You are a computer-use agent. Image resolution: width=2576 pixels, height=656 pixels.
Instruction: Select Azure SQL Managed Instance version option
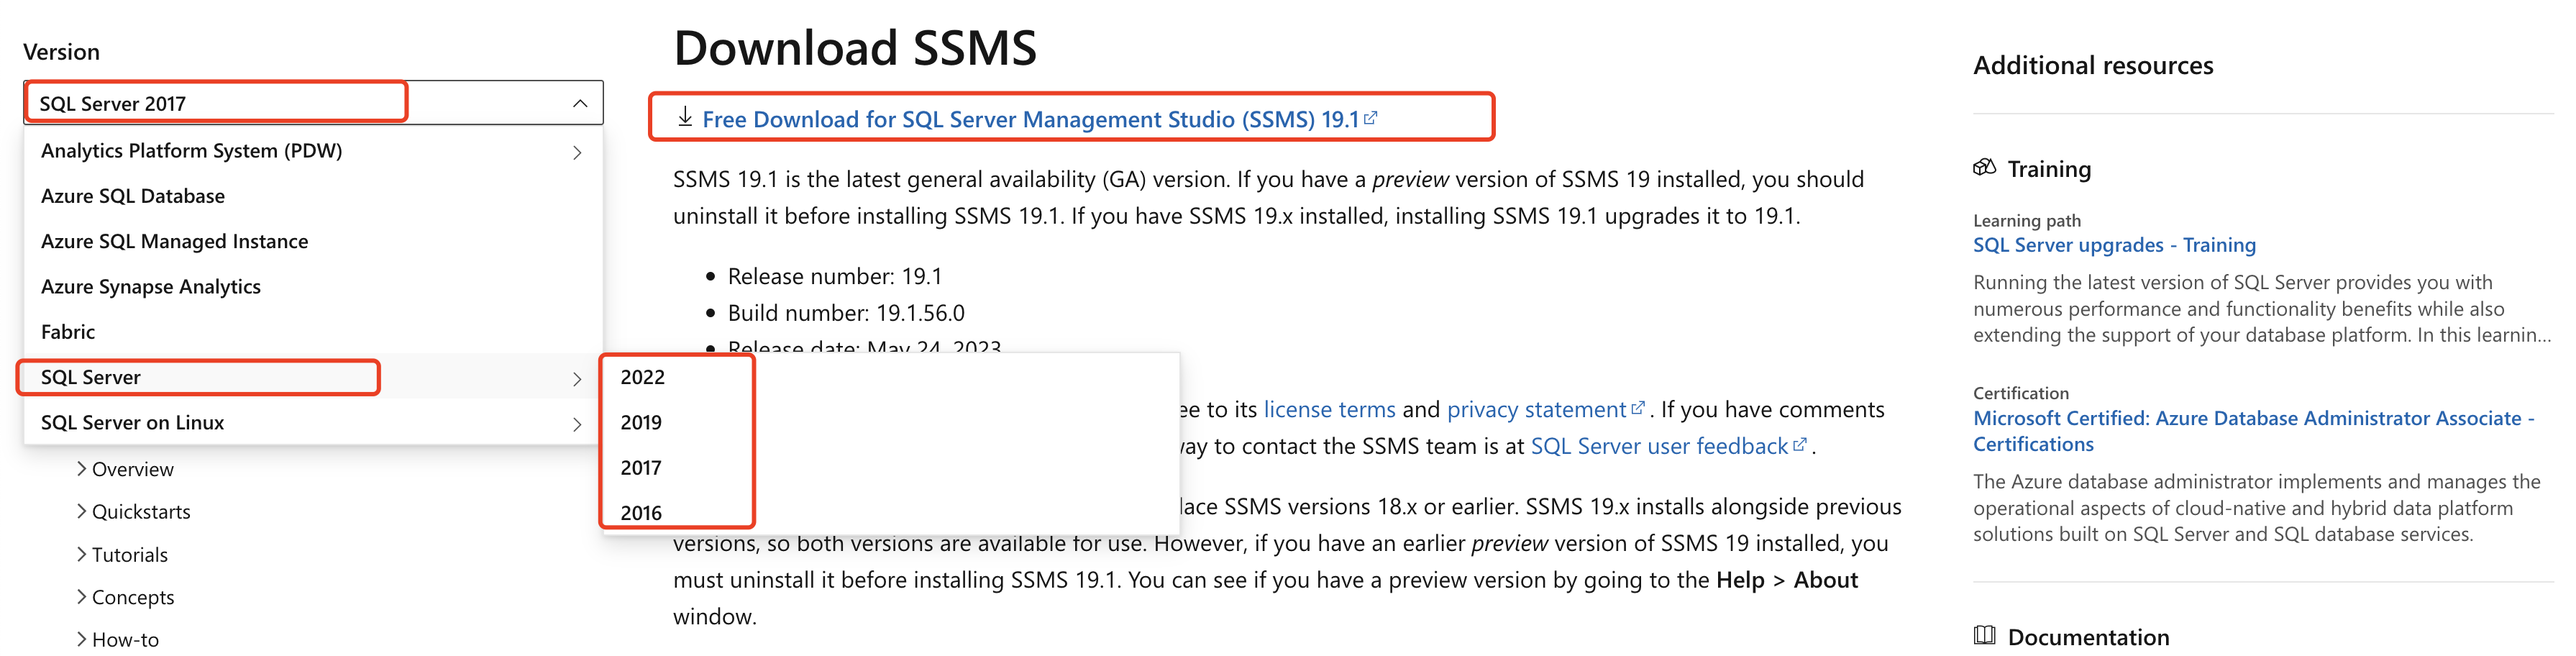click(x=174, y=241)
